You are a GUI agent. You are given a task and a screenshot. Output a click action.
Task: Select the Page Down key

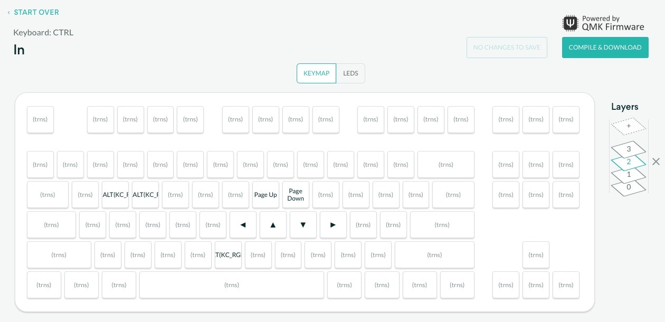[x=296, y=195]
